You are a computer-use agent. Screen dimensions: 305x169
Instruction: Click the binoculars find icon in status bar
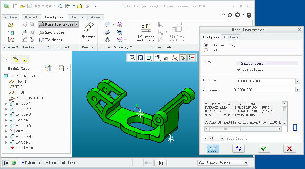click(x=160, y=163)
